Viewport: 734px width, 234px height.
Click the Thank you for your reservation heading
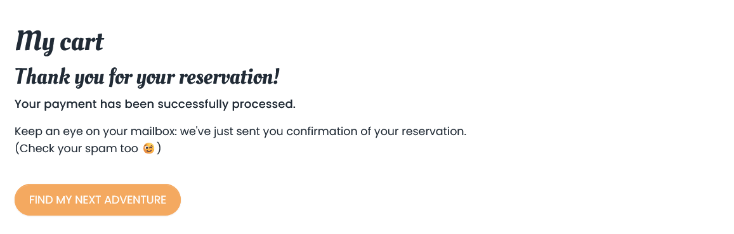[x=147, y=76]
